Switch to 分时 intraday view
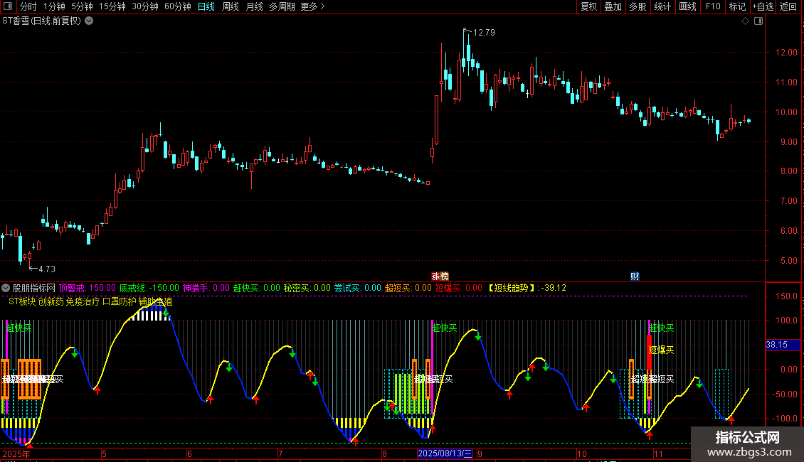The width and height of the screenshot is (804, 462). (x=28, y=6)
